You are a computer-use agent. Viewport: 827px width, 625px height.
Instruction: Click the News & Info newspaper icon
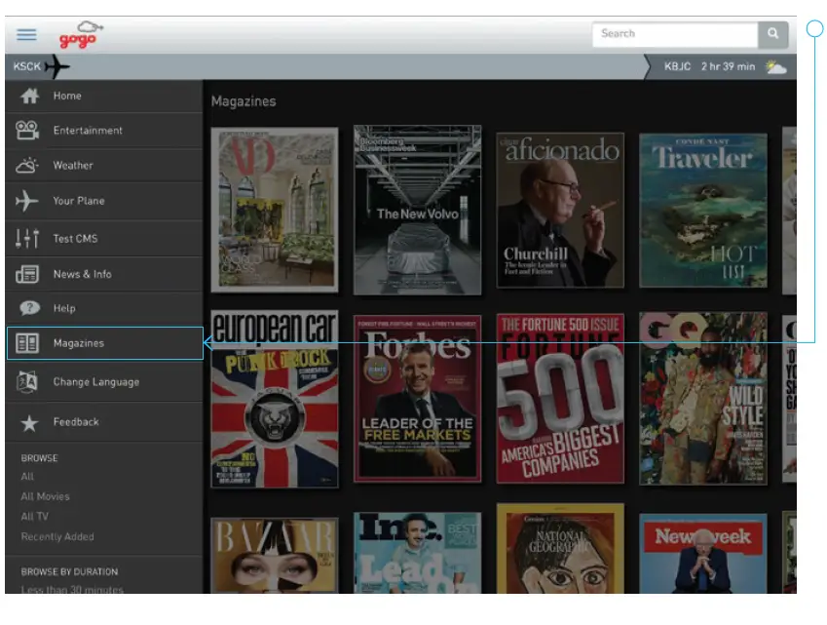tap(27, 274)
